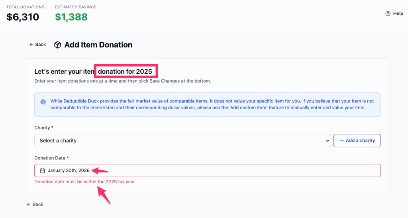Screen dimensions: 408x218
Task: Click the $6,310 total donations amount
Action: pos(23,17)
